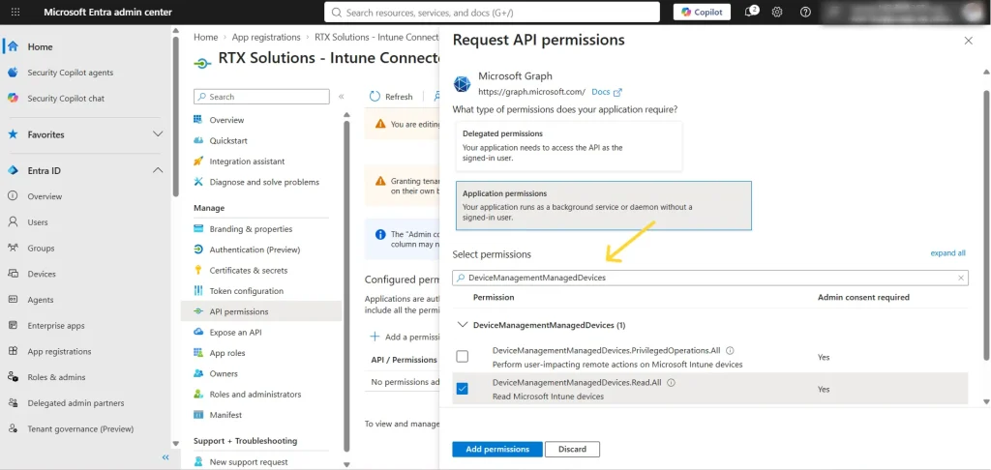The height and width of the screenshot is (470, 991).
Task: Choose Delegated permissions card
Action: (569, 146)
